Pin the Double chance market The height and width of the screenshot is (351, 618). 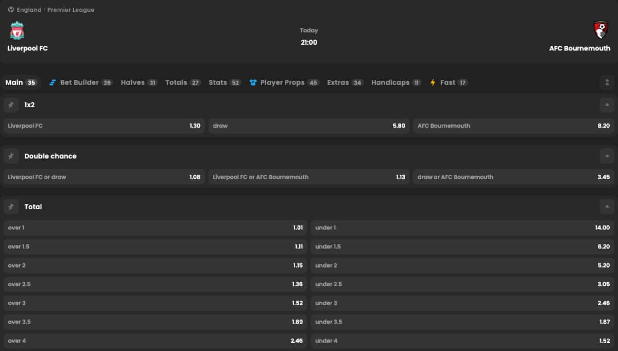click(x=11, y=156)
